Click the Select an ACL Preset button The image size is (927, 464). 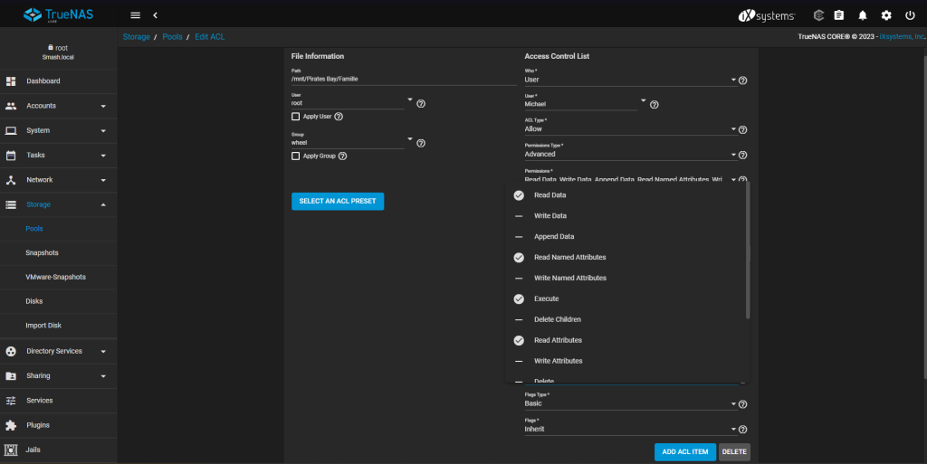tap(338, 201)
